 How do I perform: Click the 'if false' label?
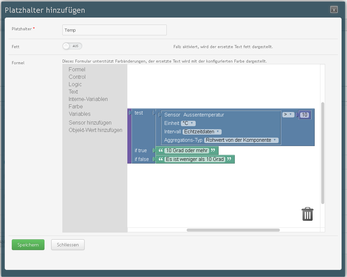point(141,159)
